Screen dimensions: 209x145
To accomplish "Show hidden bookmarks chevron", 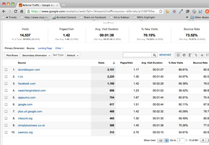I will coord(187,17).
